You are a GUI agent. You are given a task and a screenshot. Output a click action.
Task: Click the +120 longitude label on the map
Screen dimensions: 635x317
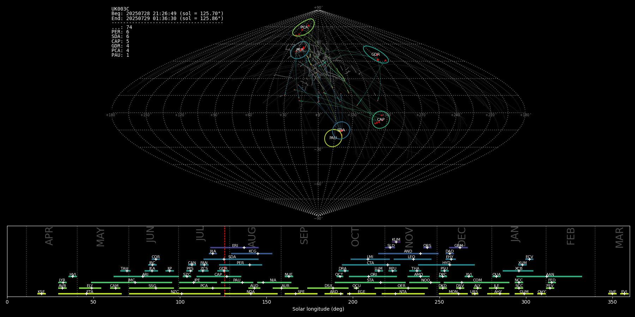coord(180,115)
